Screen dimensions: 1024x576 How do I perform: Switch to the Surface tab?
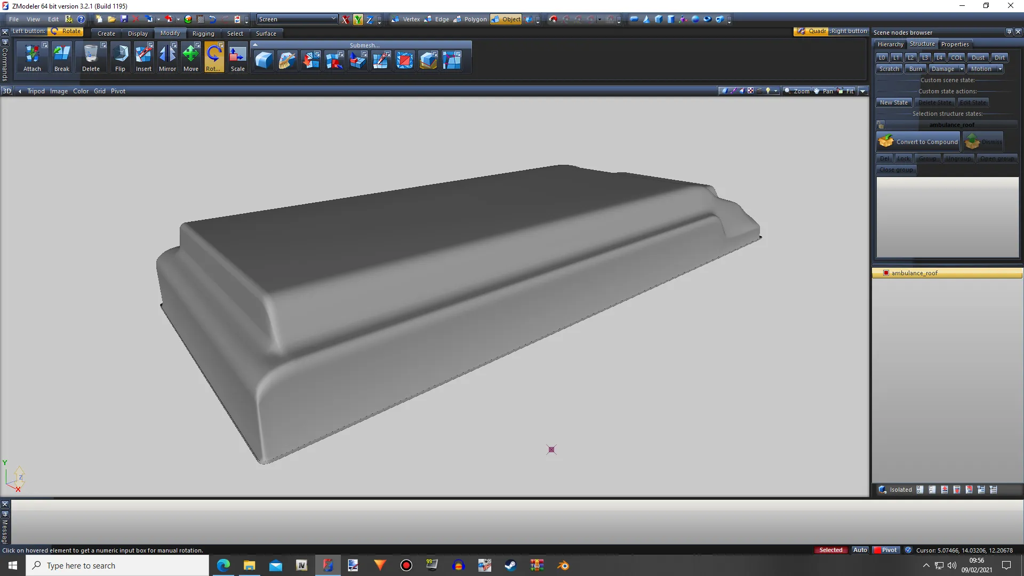(x=266, y=34)
